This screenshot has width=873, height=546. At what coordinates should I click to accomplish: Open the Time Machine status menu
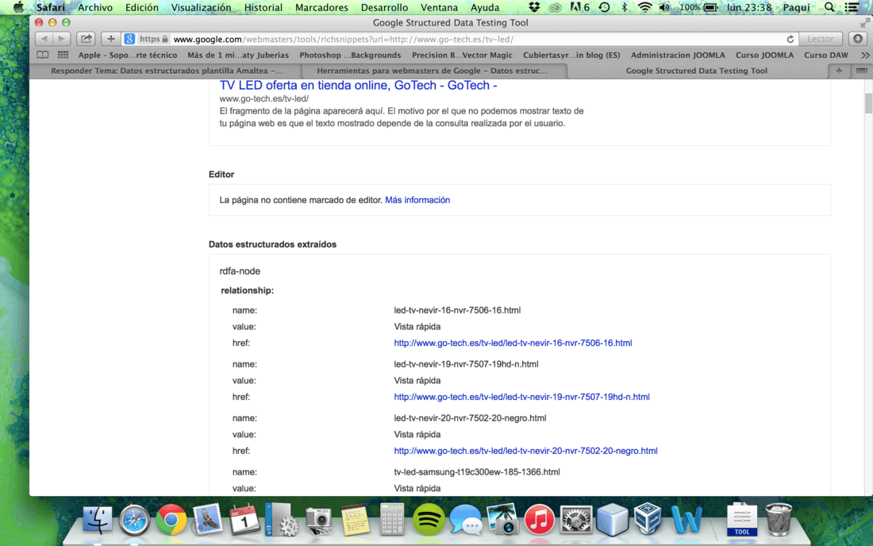click(x=604, y=7)
